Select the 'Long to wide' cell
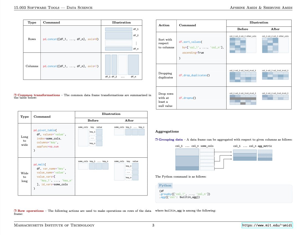The image size is (306, 235). 24,141
